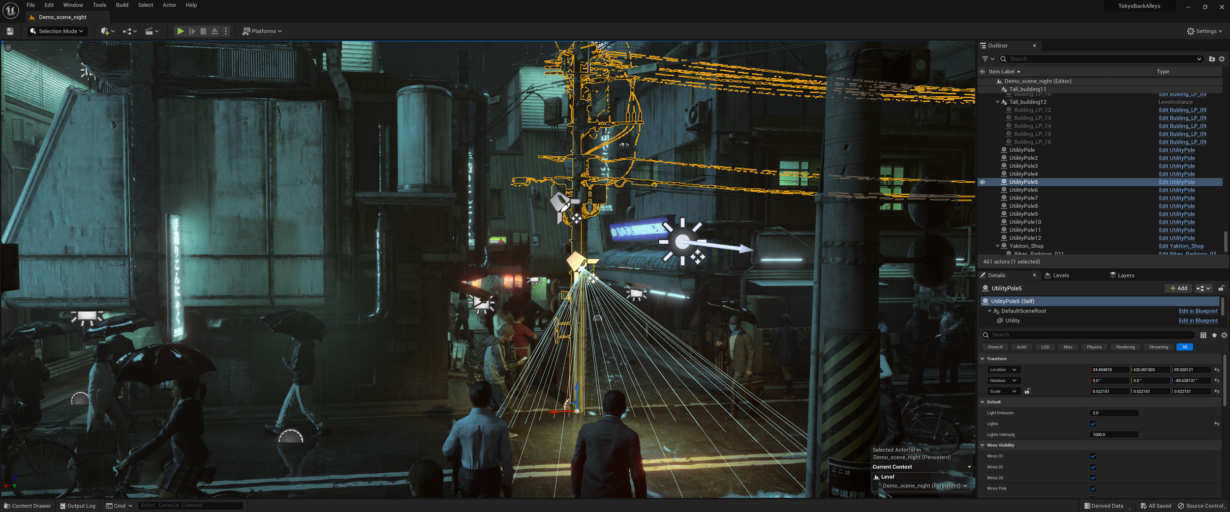This screenshot has width=1230, height=512.
Task: Reset Rotation to default arrow
Action: click(1217, 380)
